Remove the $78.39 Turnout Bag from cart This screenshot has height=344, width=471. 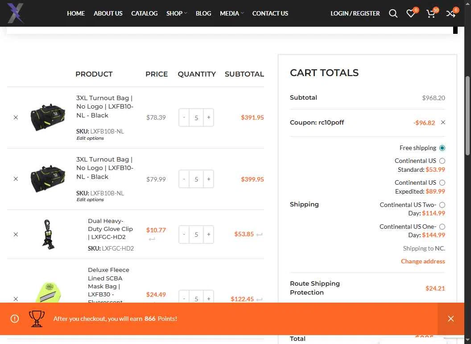point(16,117)
